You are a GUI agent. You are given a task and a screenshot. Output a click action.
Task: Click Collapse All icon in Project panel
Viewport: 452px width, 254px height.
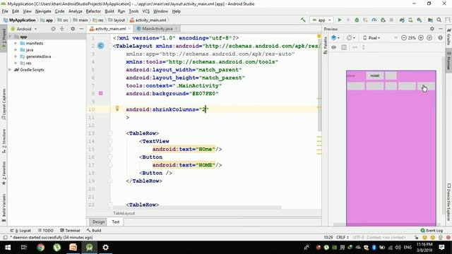tap(62, 29)
